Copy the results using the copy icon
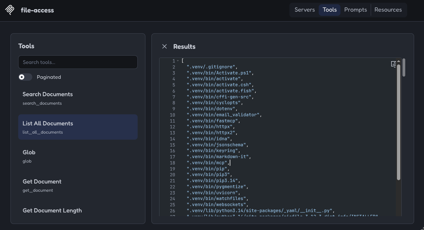Viewport: 424px width, 230px height. point(394,64)
